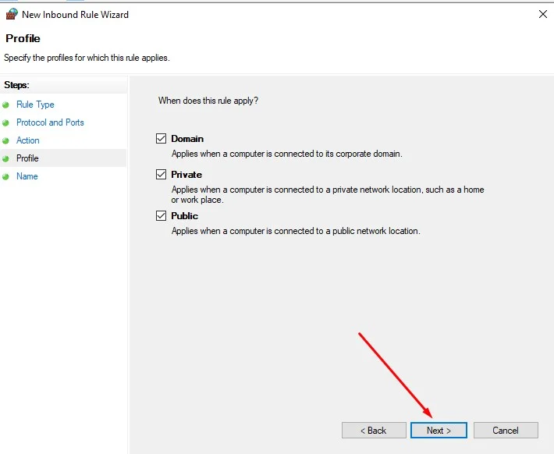Click green bullet beside Action

point(5,140)
